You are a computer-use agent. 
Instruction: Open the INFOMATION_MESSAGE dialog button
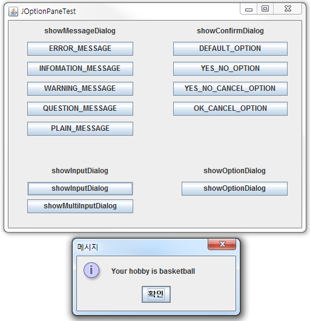pyautogui.click(x=80, y=68)
